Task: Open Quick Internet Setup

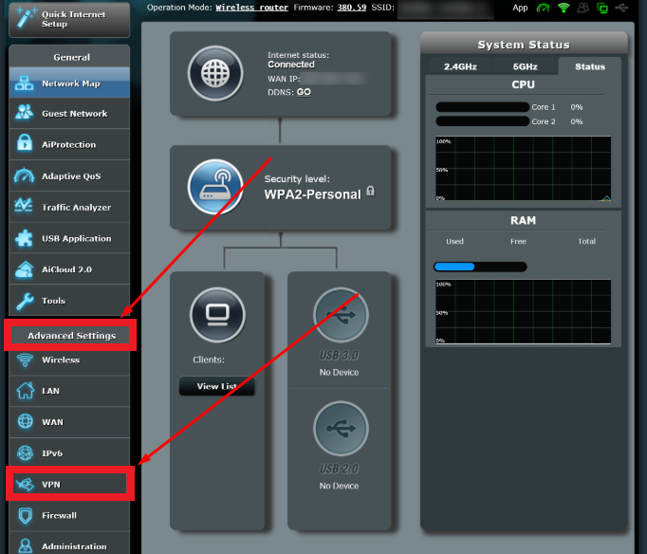Action: tap(68, 18)
